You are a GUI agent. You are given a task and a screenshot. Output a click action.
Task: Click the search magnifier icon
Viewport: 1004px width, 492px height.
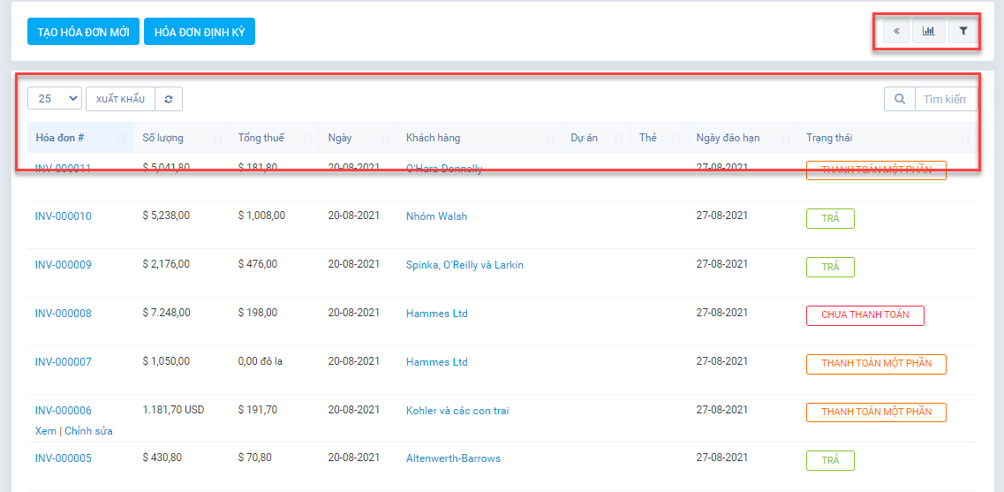click(900, 99)
